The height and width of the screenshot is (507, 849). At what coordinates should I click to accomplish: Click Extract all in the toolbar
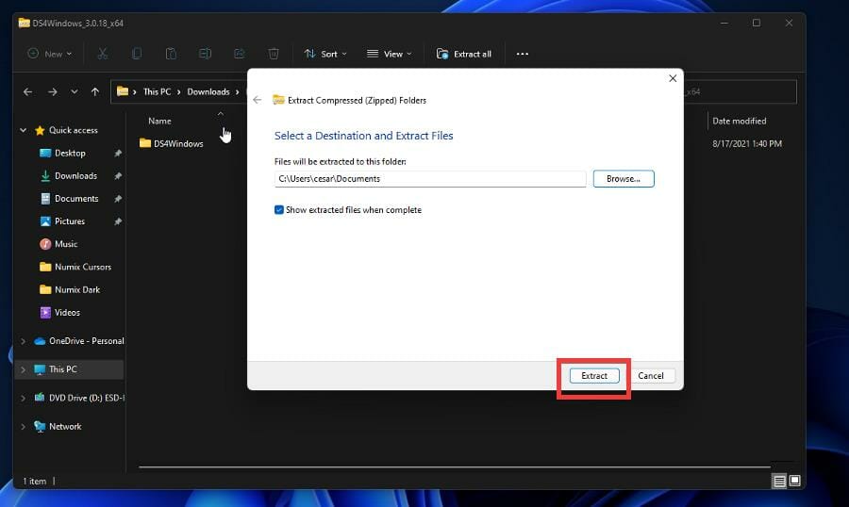point(464,54)
